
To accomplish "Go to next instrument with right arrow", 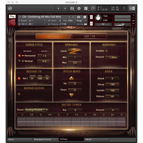I will (65, 9).
